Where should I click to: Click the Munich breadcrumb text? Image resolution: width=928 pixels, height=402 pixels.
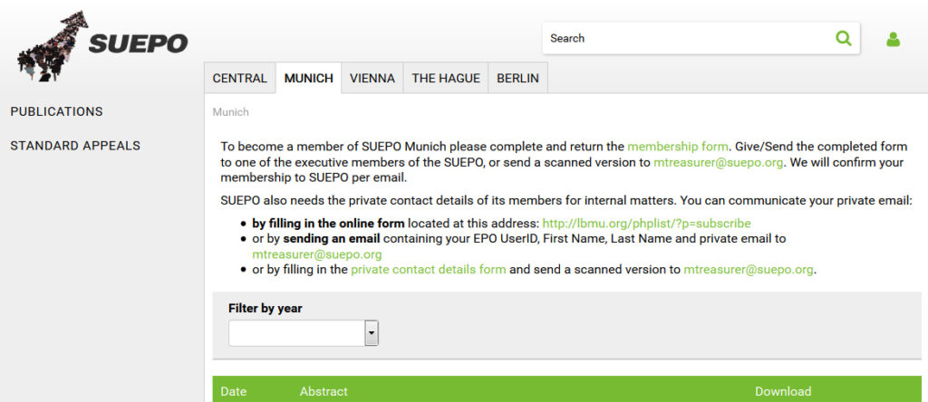point(230,112)
